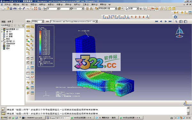This screenshot has height=120, width=192.
Task: Select the Rotate view tool
Action: click(x=24, y=9)
